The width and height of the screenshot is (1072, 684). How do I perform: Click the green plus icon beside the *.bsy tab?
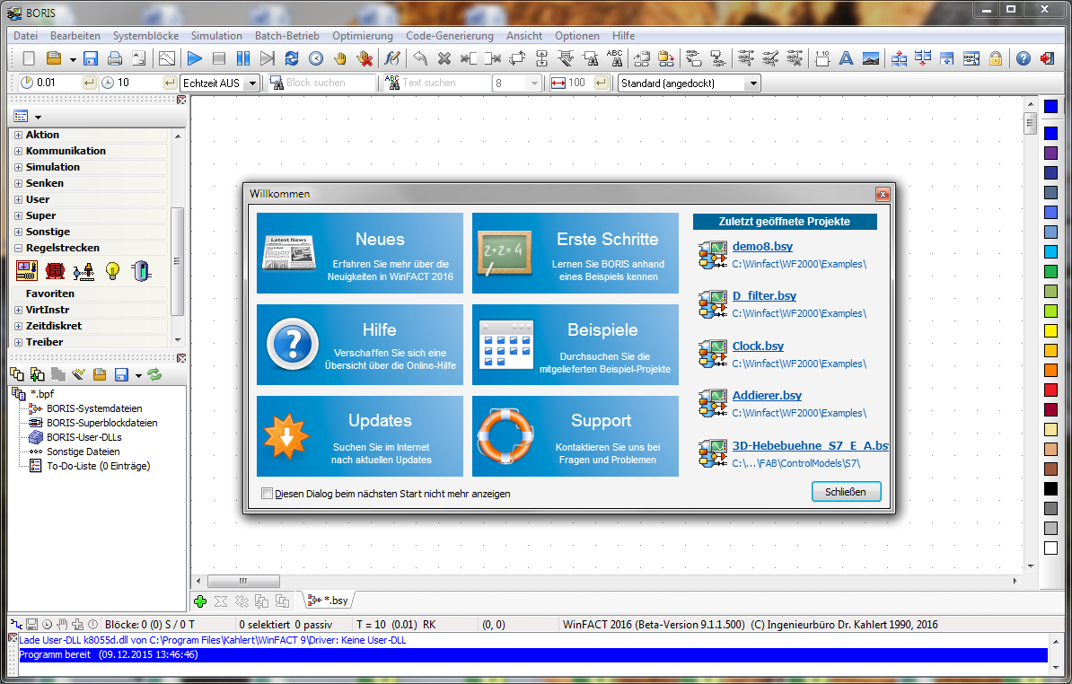[x=200, y=601]
